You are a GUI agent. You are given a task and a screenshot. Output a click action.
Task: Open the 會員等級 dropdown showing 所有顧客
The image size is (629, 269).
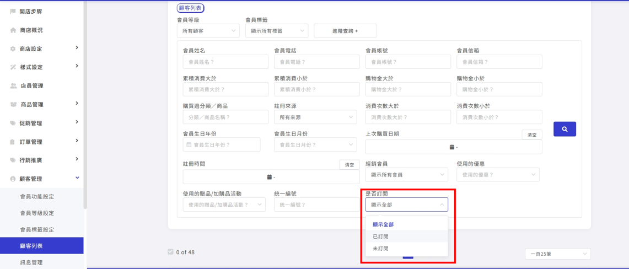208,31
